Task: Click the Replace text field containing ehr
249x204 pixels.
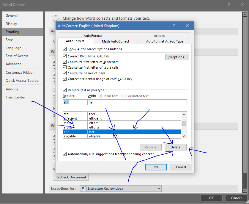Action: [75, 102]
